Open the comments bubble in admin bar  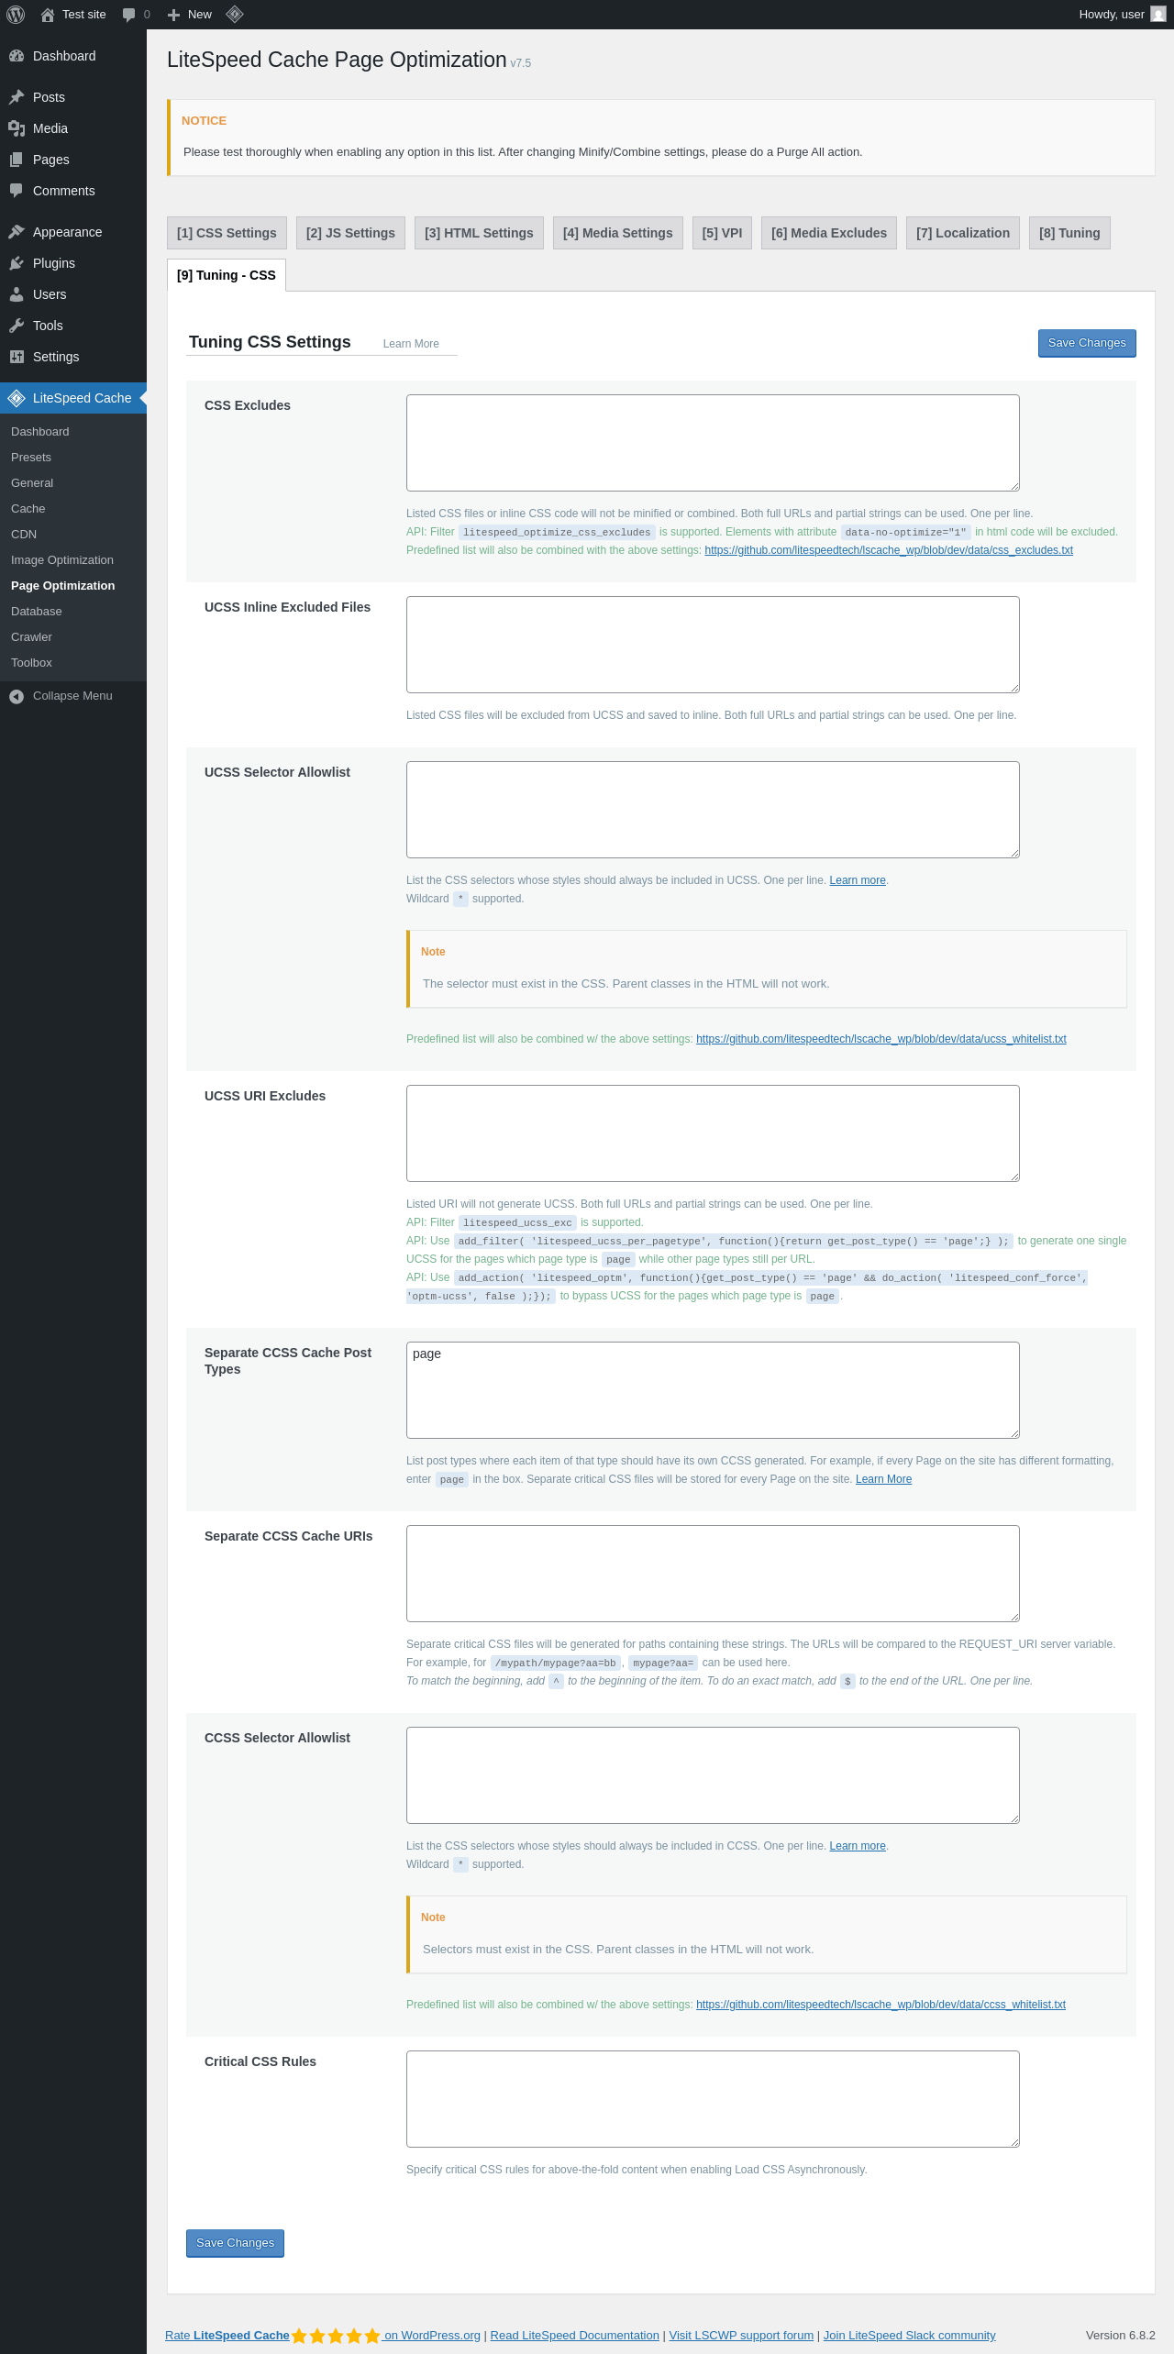click(136, 15)
